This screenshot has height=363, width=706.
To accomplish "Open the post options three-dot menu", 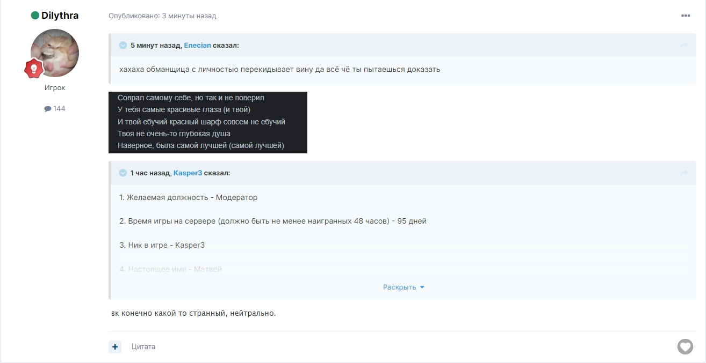I will pyautogui.click(x=685, y=16).
